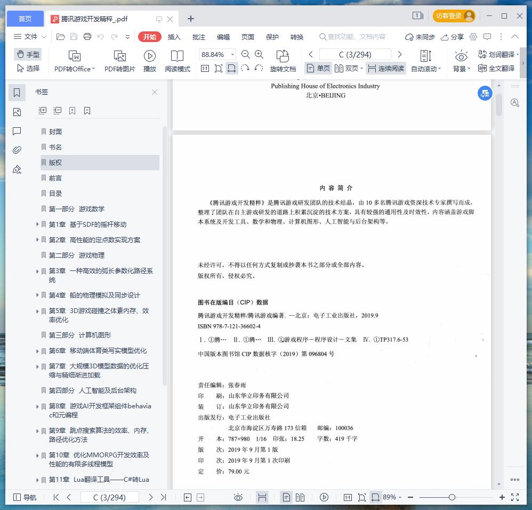
Task: Toggle the 导航 navigation pane
Action: pos(25,497)
